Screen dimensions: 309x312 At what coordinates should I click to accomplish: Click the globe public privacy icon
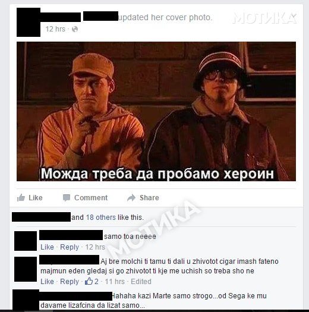point(75,29)
